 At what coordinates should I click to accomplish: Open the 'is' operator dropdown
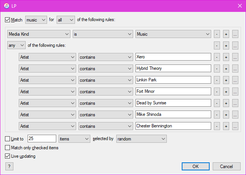pyautogui.click(x=103, y=34)
